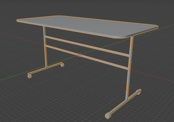Click the red X axis line at right

click(153, 76)
